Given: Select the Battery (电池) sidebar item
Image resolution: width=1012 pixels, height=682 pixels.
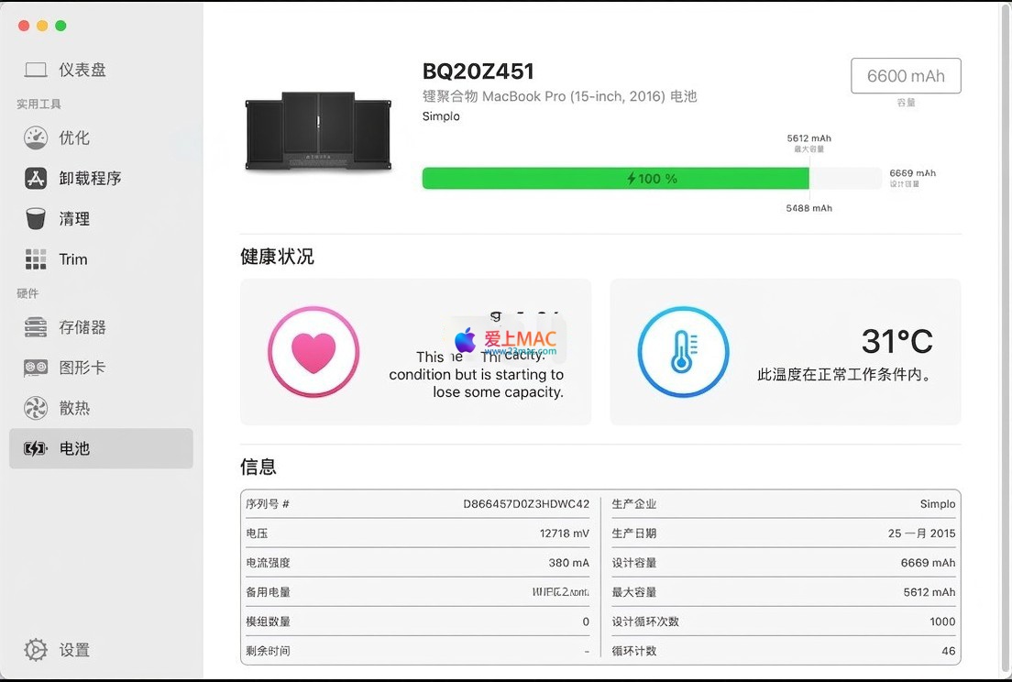Looking at the screenshot, I should point(101,448).
